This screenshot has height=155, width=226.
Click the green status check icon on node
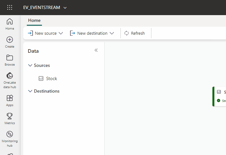pyautogui.click(x=219, y=101)
